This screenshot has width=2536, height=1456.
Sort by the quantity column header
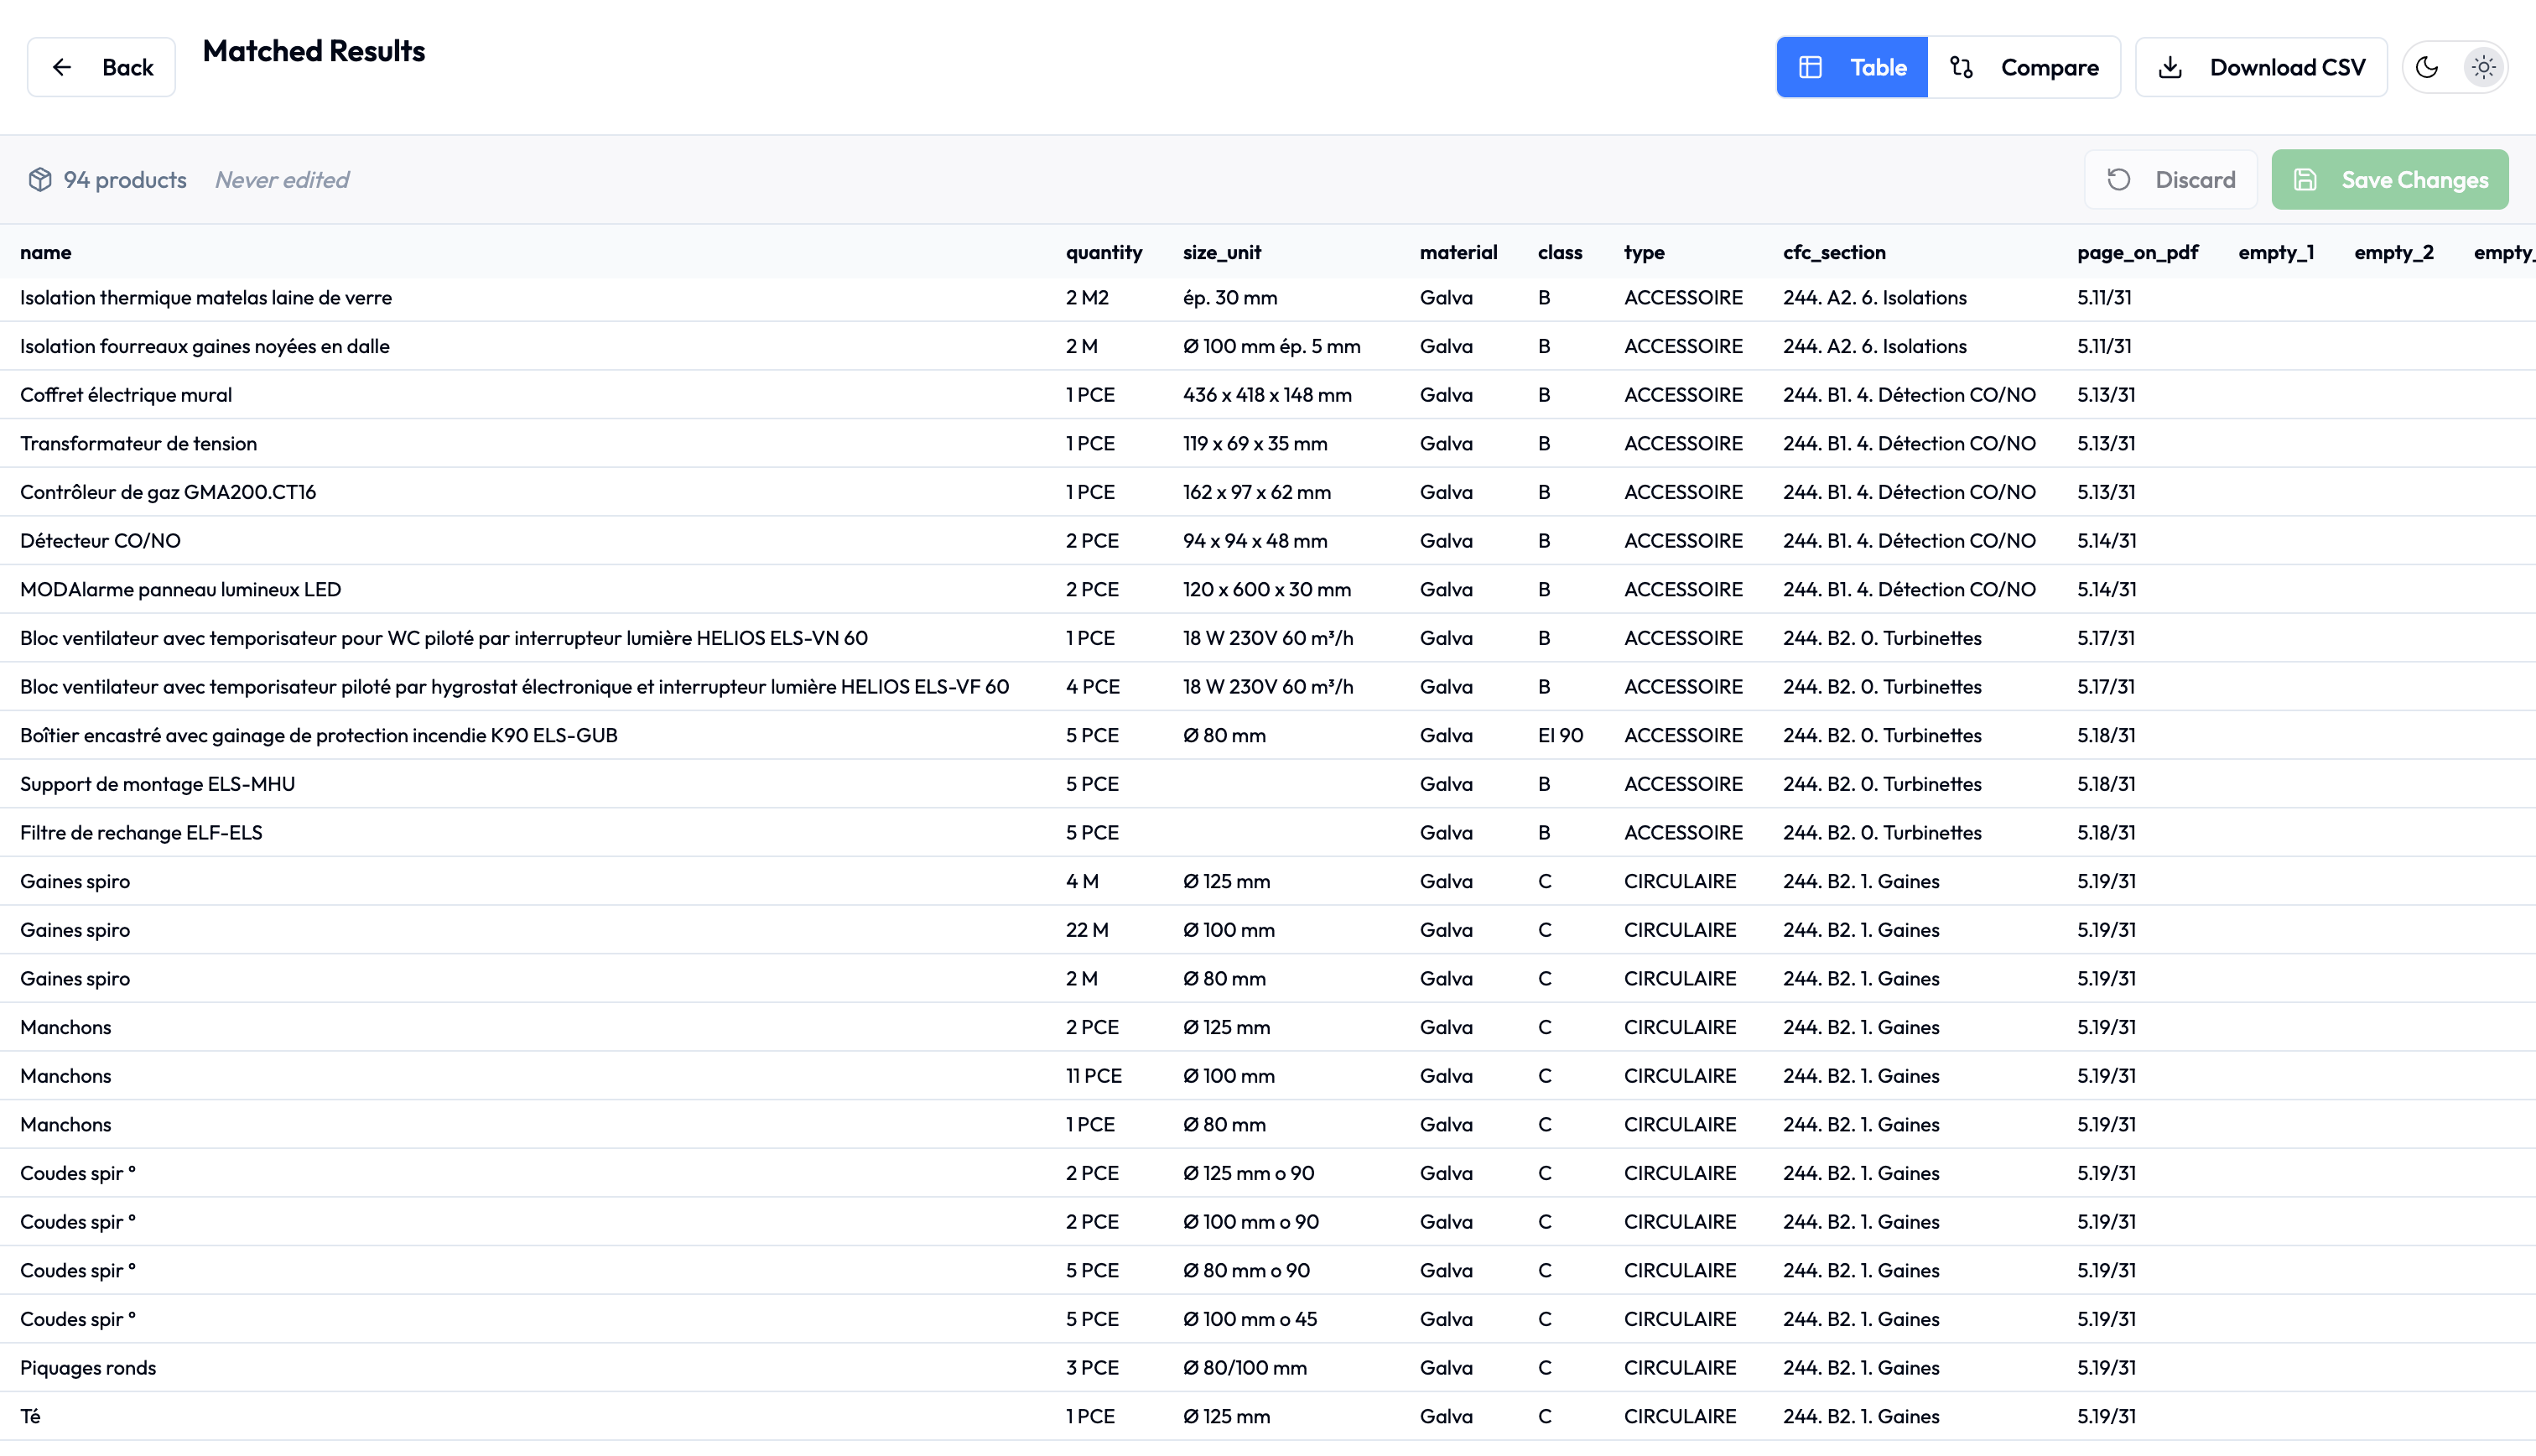(x=1104, y=252)
